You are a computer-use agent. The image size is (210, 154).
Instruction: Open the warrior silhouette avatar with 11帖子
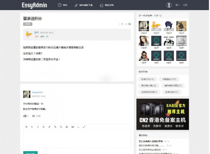click(x=181, y=26)
